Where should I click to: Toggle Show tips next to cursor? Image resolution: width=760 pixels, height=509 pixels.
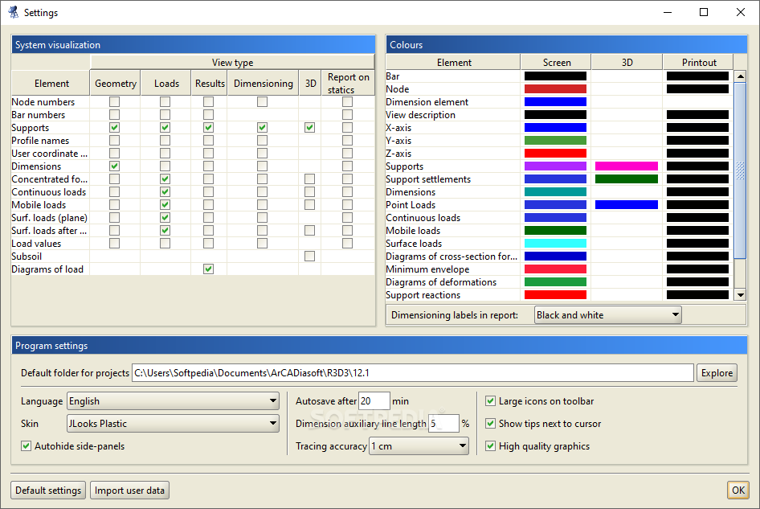click(491, 424)
